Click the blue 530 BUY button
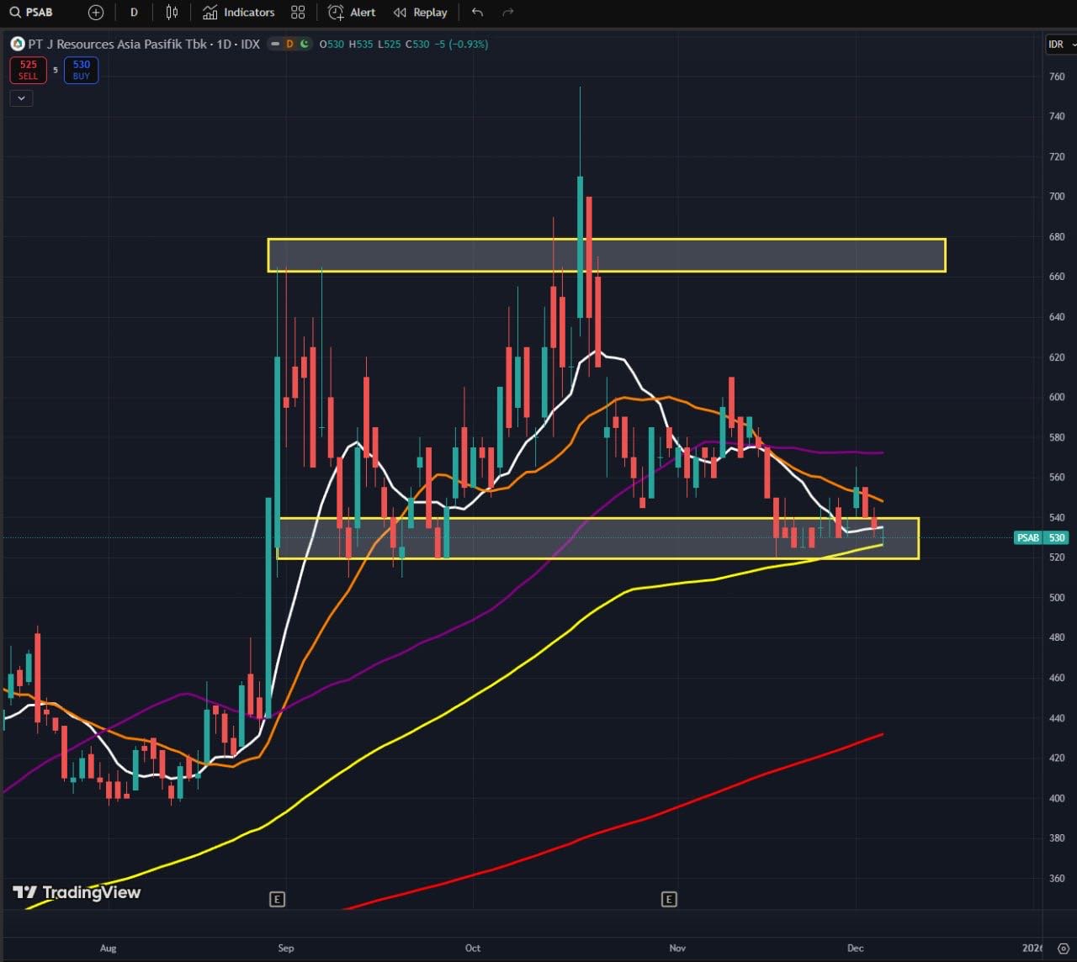Viewport: 1077px width, 962px height. pos(81,70)
